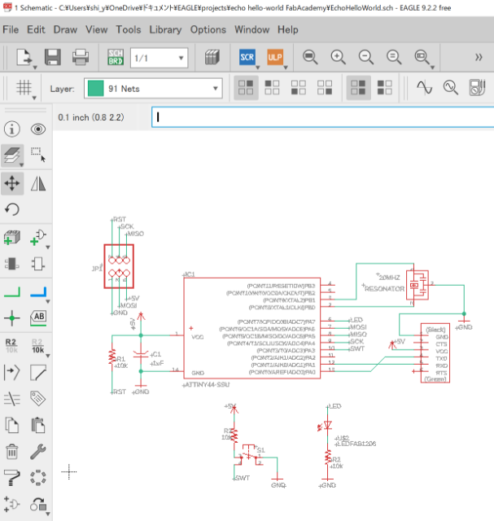Select the Info tool
The width and height of the screenshot is (494, 521).
click(12, 129)
